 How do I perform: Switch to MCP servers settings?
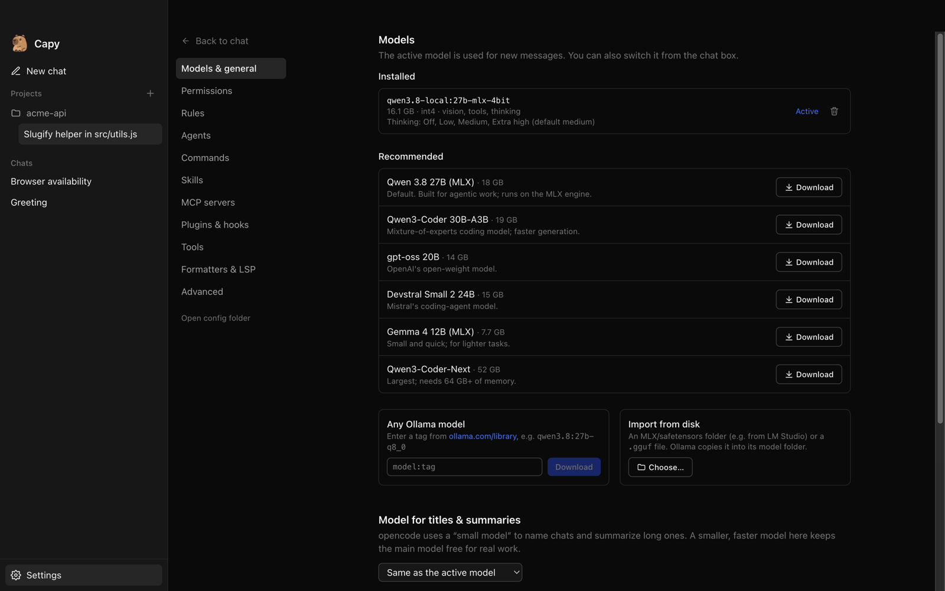point(231,202)
